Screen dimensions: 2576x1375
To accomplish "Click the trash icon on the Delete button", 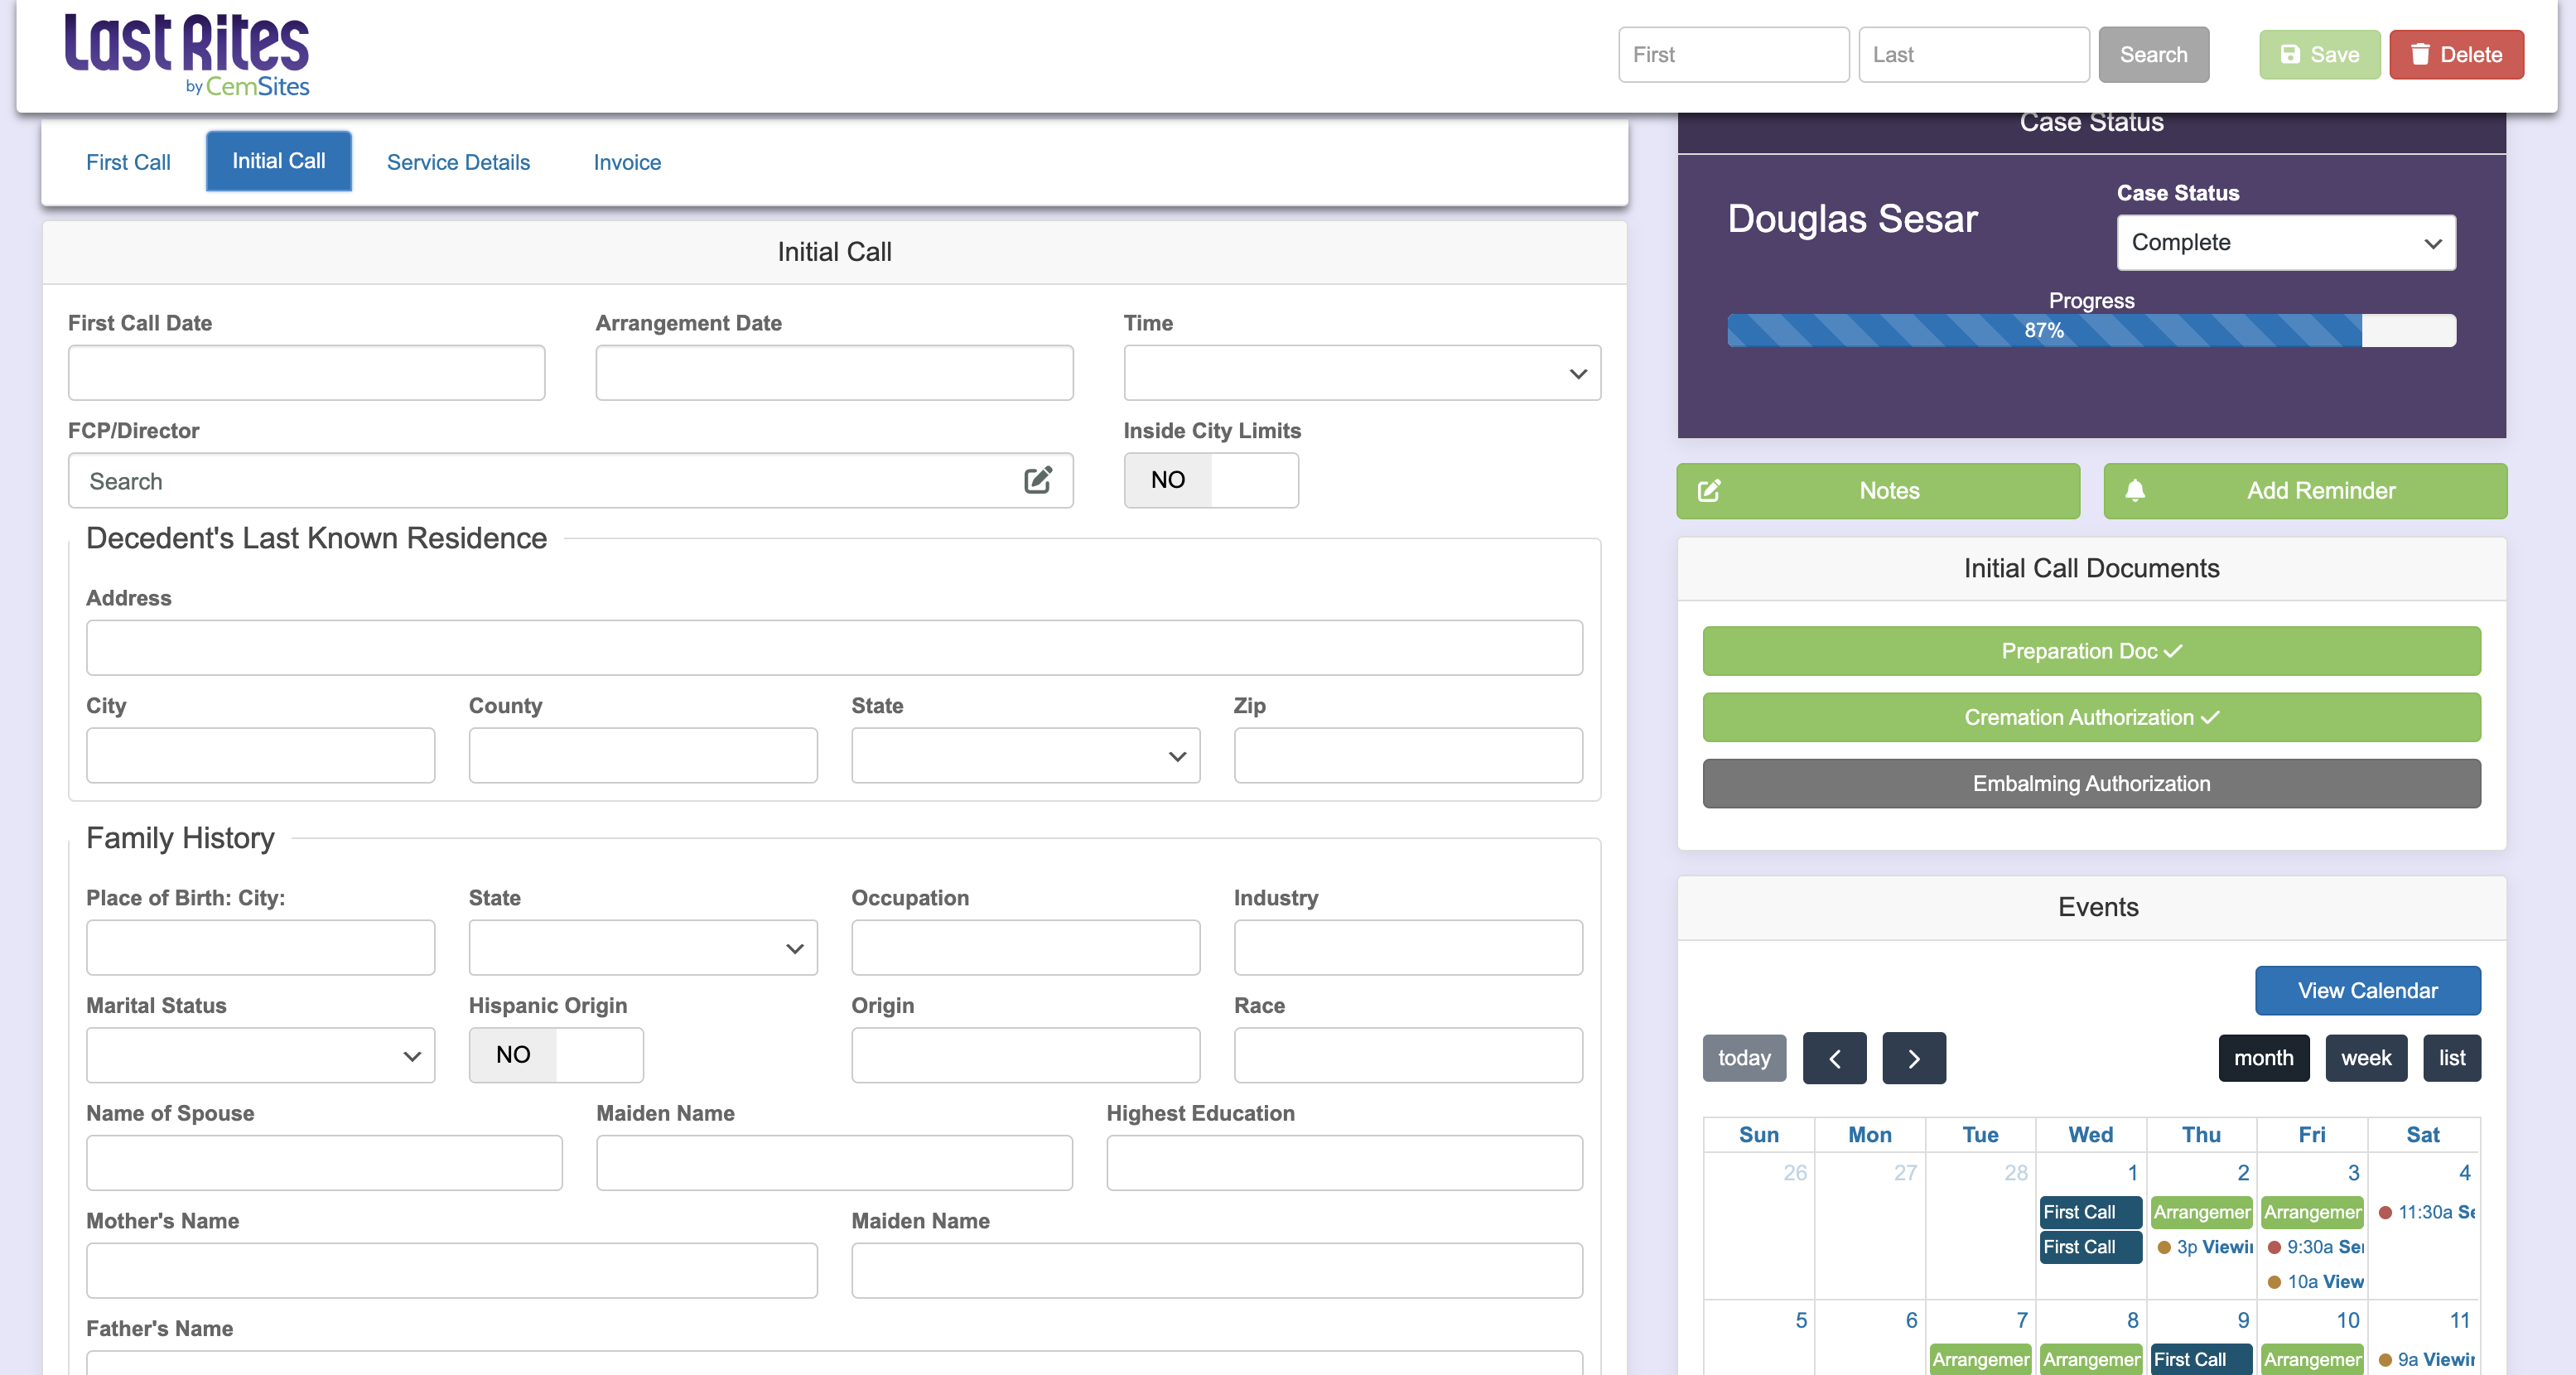I will click(2422, 54).
